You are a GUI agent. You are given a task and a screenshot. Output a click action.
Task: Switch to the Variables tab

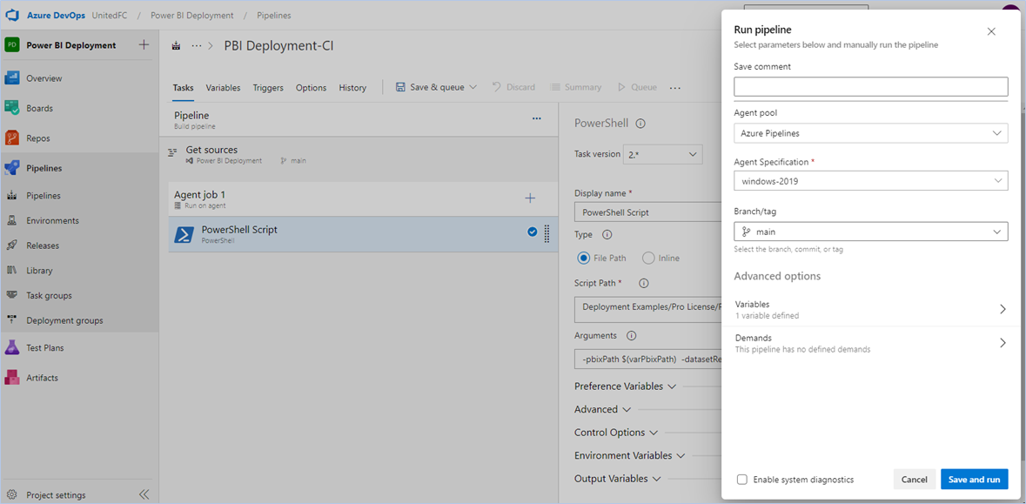tap(223, 88)
